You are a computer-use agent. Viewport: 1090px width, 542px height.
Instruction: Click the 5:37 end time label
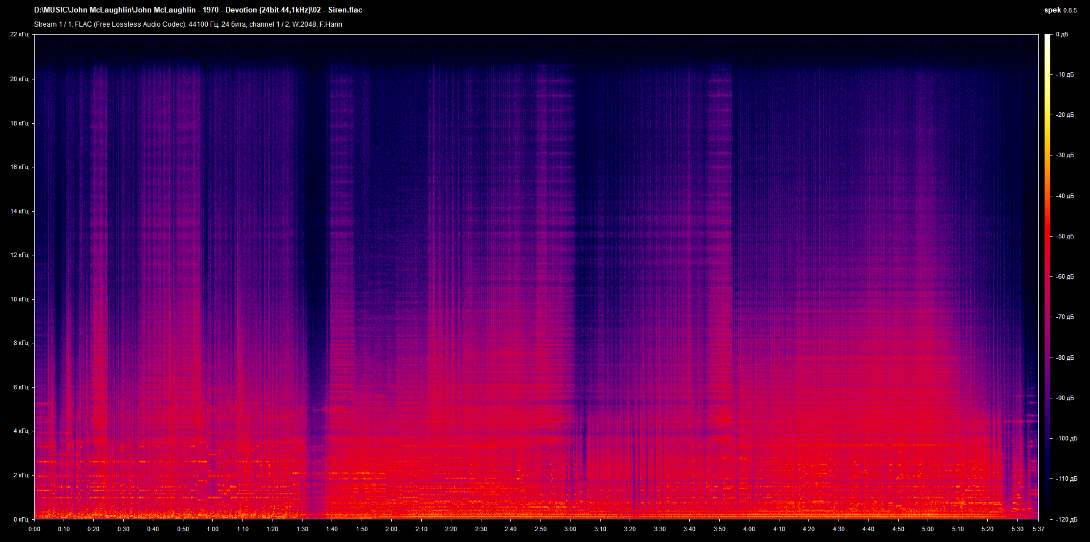(x=1038, y=529)
